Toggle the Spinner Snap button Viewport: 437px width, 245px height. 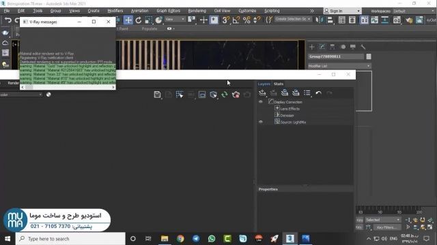[x=257, y=20]
